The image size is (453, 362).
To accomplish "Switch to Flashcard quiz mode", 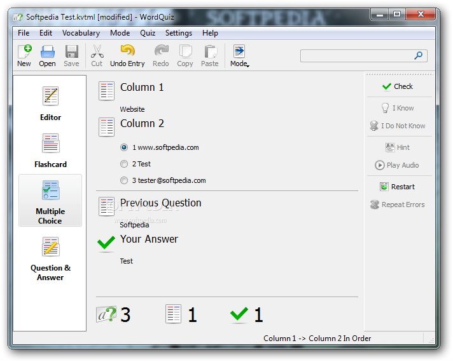I will click(x=50, y=151).
